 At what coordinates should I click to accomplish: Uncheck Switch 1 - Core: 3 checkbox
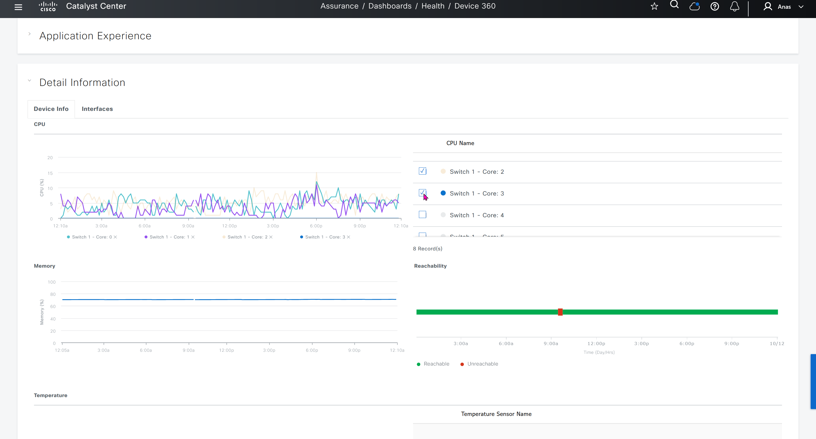(422, 193)
